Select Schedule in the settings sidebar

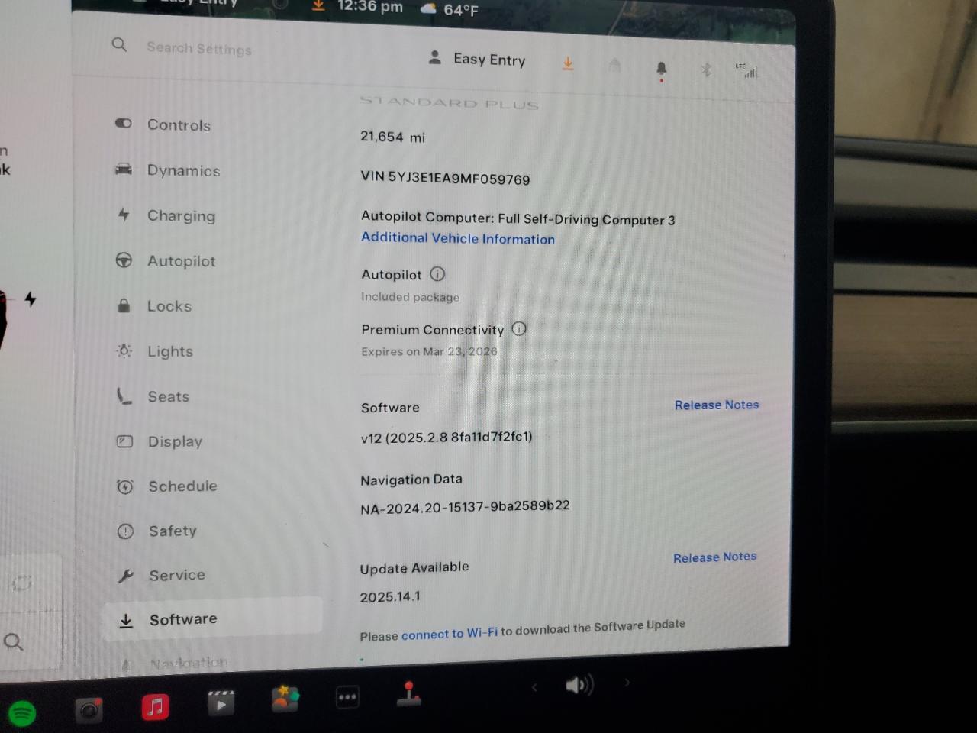[x=167, y=486]
